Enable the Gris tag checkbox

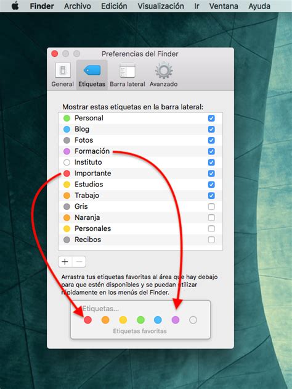pos(211,206)
